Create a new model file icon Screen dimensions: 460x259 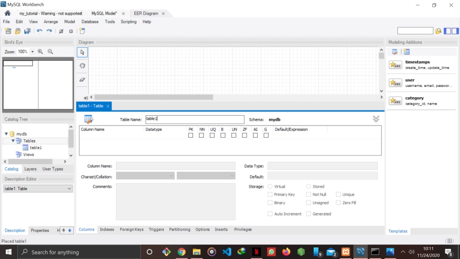8,31
